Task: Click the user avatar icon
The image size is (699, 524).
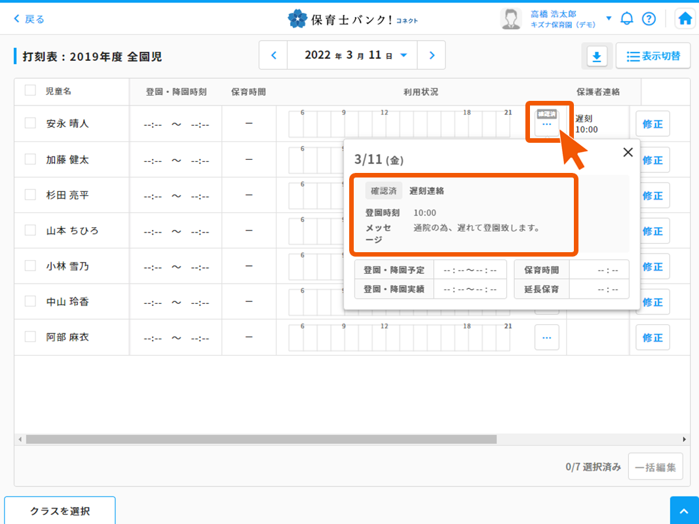Action: tap(511, 19)
